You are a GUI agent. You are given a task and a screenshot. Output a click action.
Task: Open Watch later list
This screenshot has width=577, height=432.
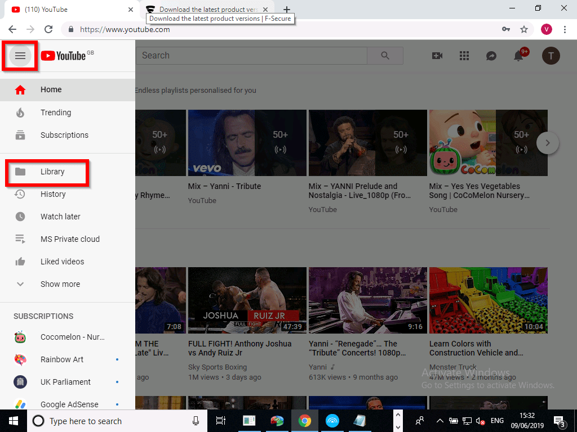click(x=68, y=217)
